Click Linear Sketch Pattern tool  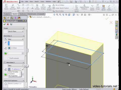click(x=61, y=8)
